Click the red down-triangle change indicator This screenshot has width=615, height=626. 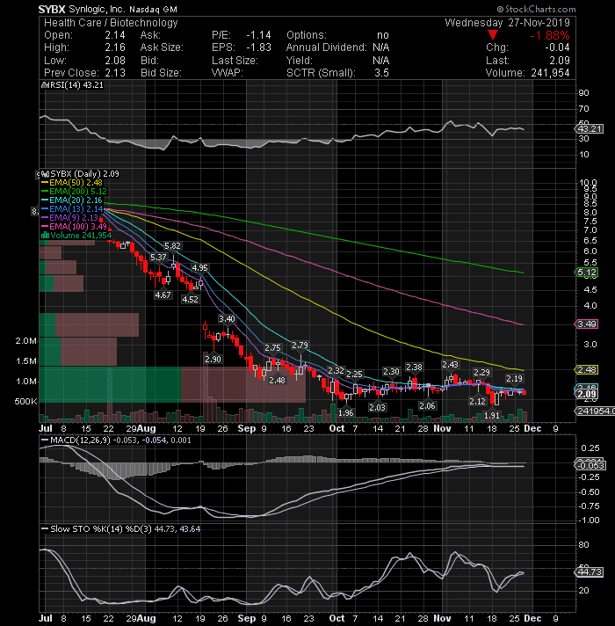[493, 35]
